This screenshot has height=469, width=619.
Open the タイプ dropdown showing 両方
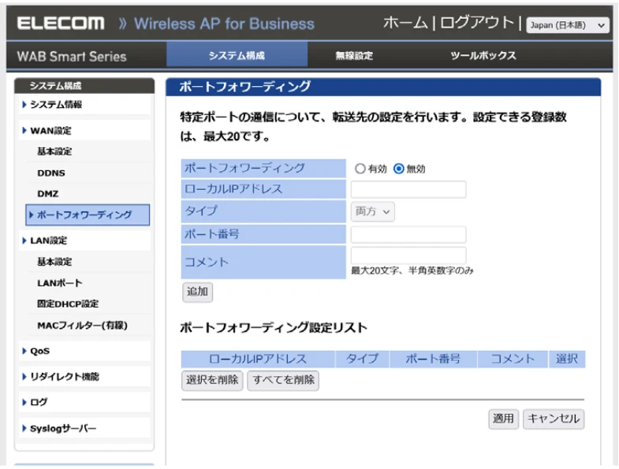[x=373, y=212]
